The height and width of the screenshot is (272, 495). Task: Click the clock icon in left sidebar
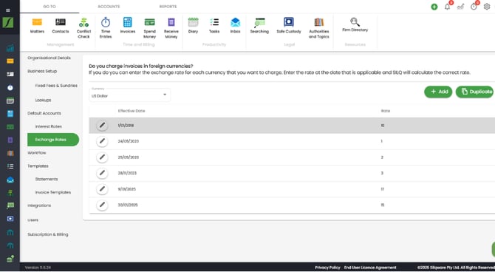10,87
